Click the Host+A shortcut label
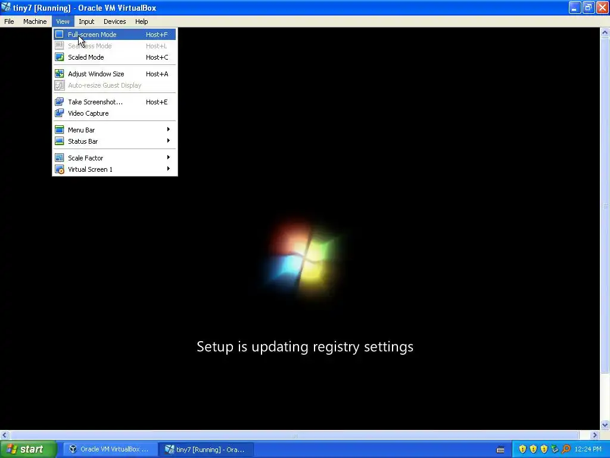This screenshot has height=458, width=610. click(x=157, y=74)
